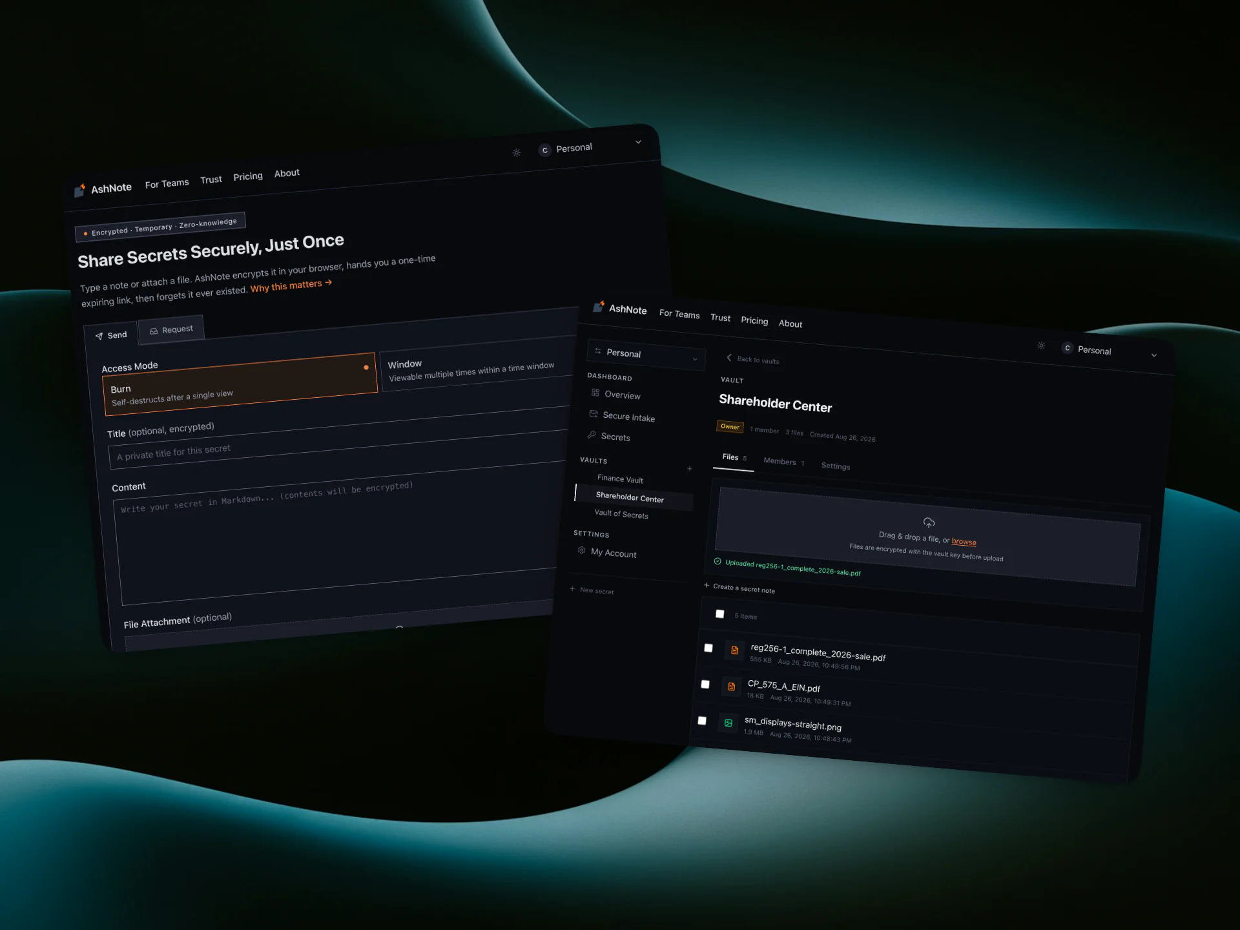Click the swap icon in the sidebar Personal switcher
The image size is (1240, 930).
(x=598, y=351)
